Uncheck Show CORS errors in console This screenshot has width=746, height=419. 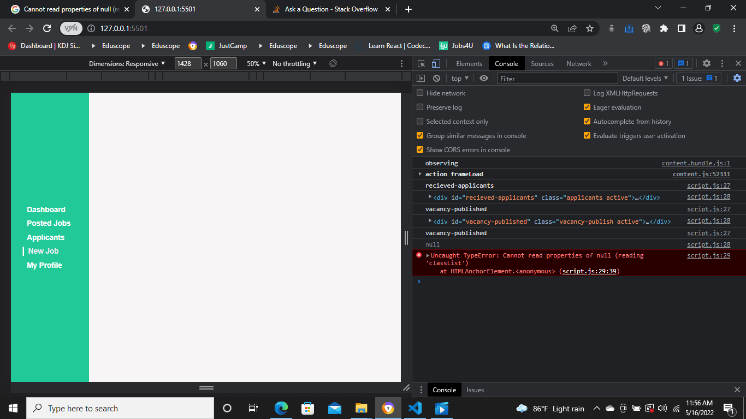(x=420, y=150)
